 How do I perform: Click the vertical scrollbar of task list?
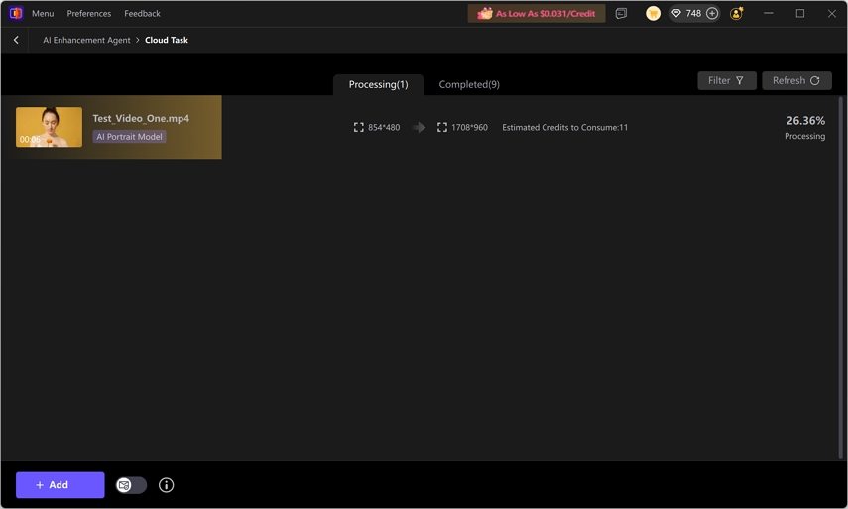(x=840, y=278)
